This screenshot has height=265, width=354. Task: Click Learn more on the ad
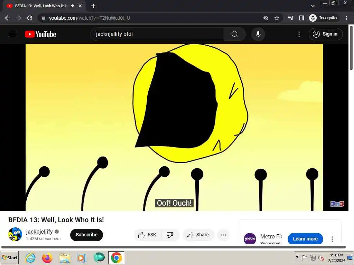coord(305,239)
